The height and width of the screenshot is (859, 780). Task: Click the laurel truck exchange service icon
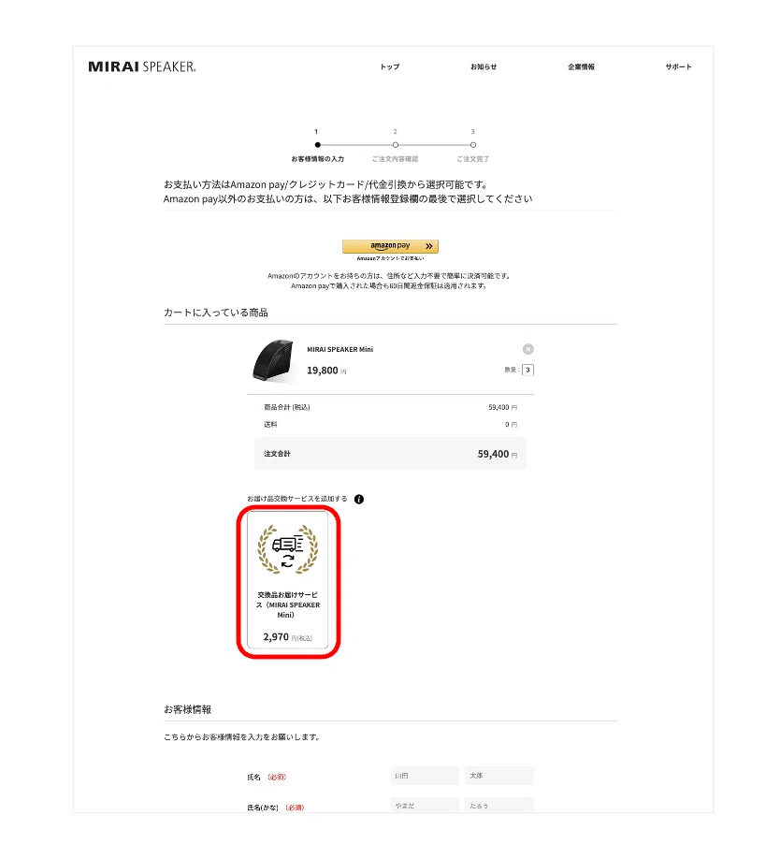[287, 549]
